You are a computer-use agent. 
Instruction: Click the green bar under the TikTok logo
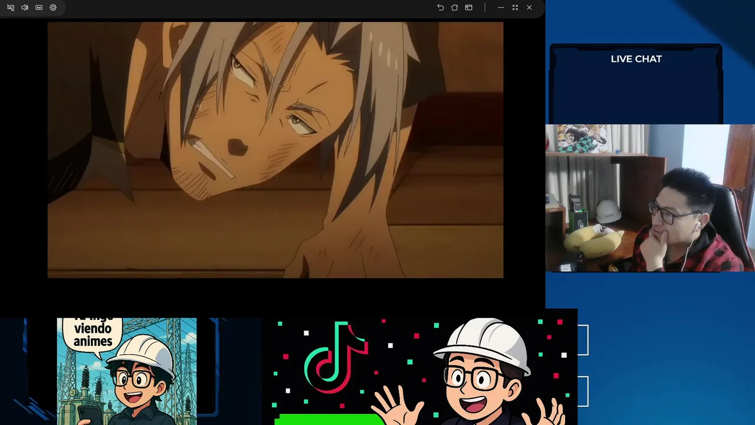(x=329, y=419)
